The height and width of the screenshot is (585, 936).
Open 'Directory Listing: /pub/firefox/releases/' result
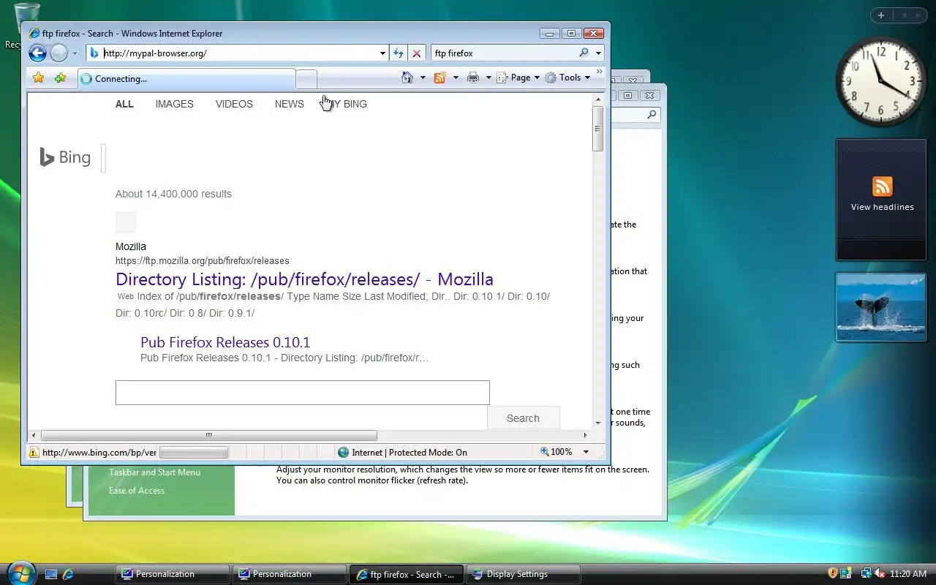tap(304, 279)
